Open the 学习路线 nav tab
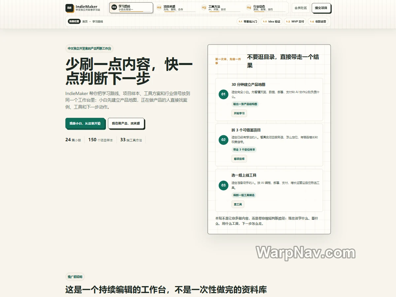Viewport: 396px width, 297px height. 131,8
